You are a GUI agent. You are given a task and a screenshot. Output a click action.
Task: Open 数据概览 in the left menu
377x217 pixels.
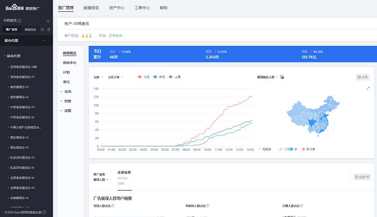pyautogui.click(x=69, y=53)
